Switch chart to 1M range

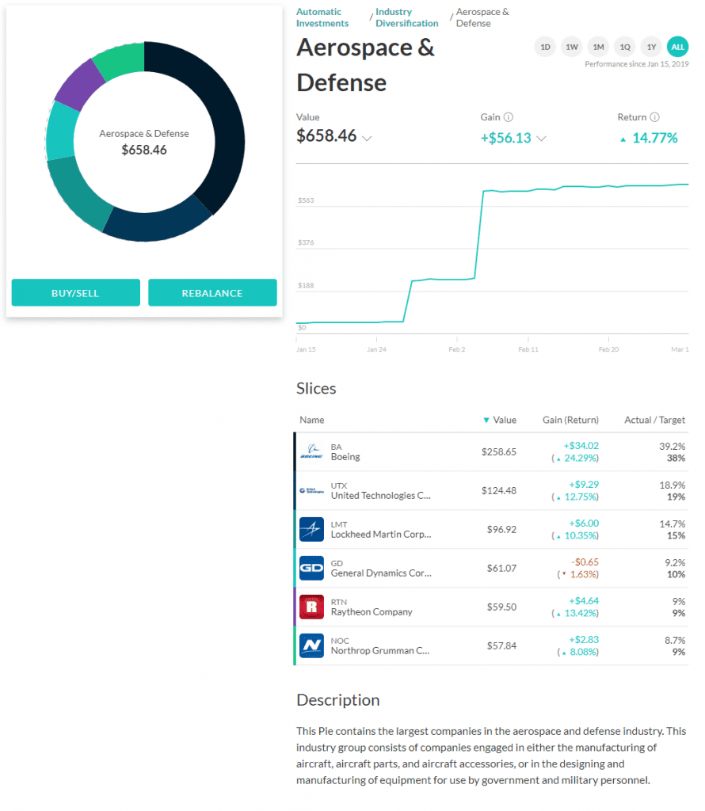point(598,47)
